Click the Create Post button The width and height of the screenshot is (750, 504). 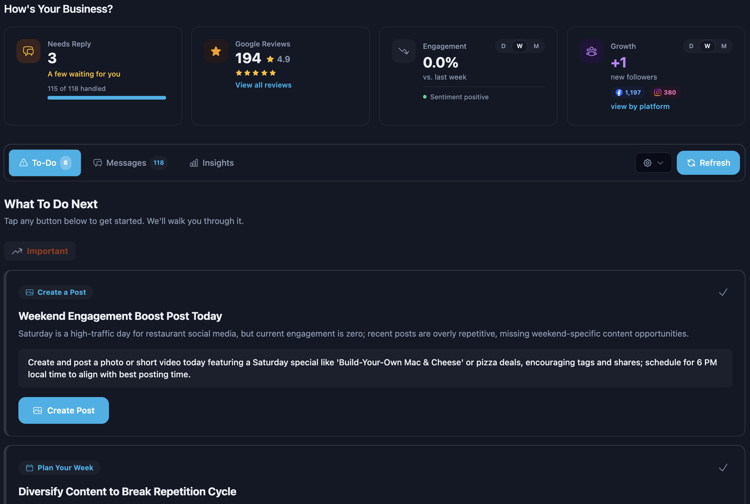pyautogui.click(x=64, y=410)
